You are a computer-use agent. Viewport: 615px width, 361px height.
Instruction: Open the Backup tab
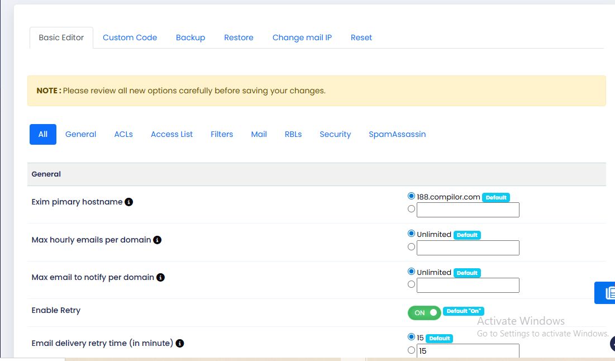point(190,37)
